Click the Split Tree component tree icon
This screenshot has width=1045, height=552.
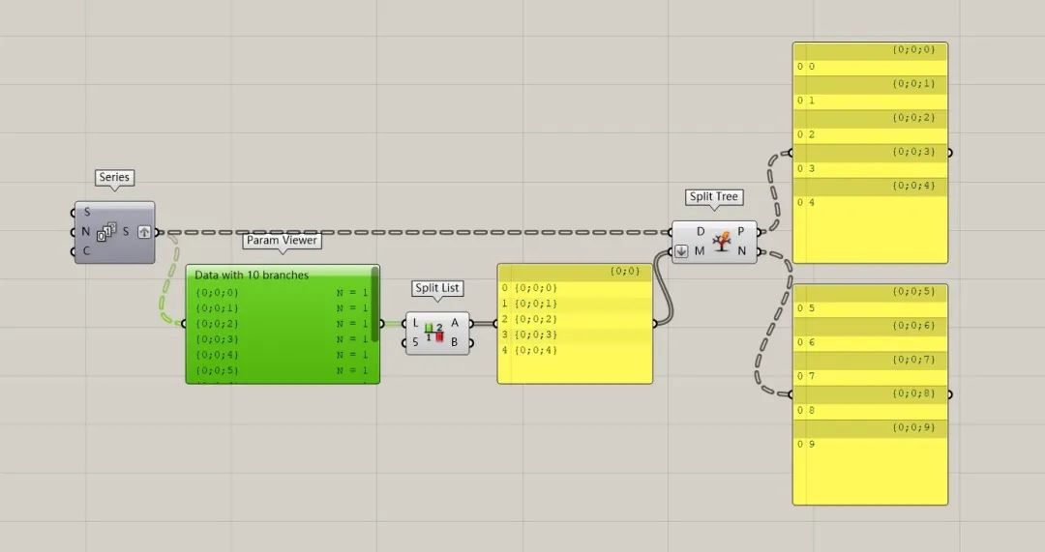pyautogui.click(x=721, y=241)
